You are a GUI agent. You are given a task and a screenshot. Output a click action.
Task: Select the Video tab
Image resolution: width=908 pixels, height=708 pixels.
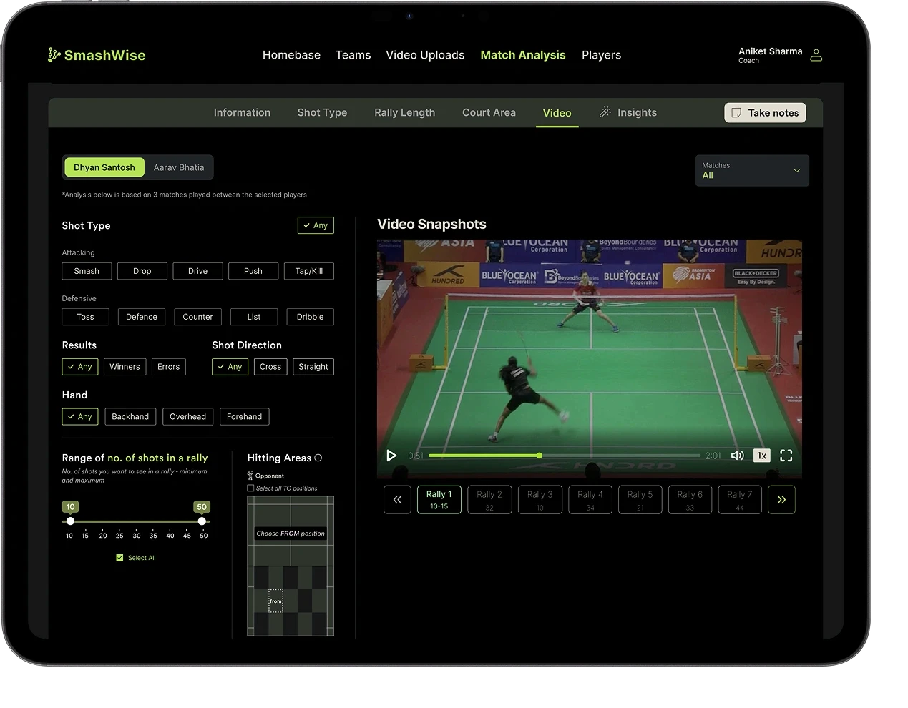557,113
